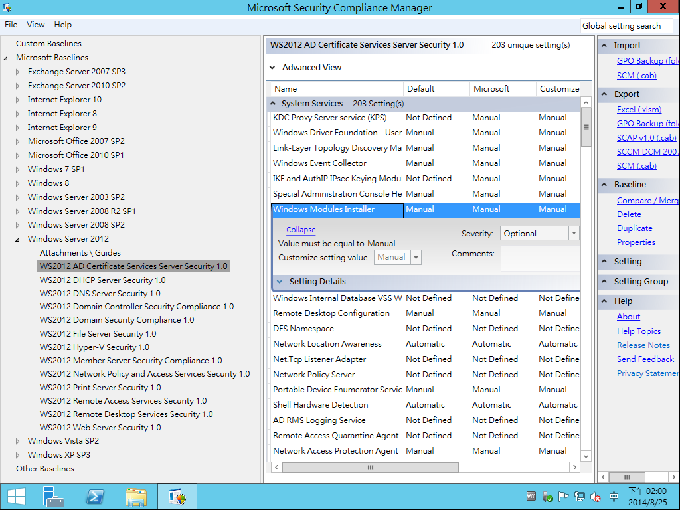Expand the Windows XP SP3 node

17,455
